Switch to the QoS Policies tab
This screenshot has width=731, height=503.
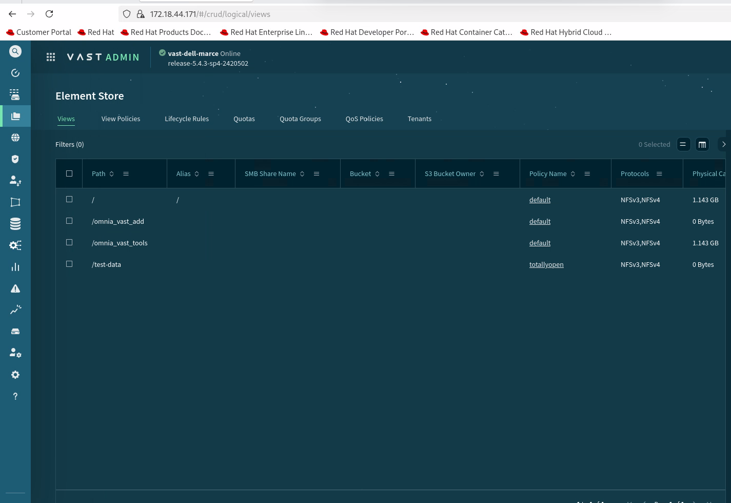(364, 119)
